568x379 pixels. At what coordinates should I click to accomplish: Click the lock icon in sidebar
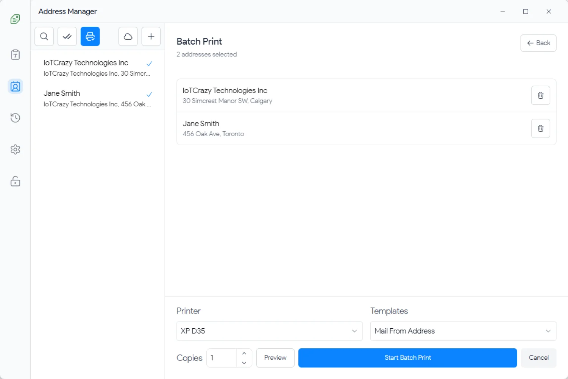(x=15, y=182)
